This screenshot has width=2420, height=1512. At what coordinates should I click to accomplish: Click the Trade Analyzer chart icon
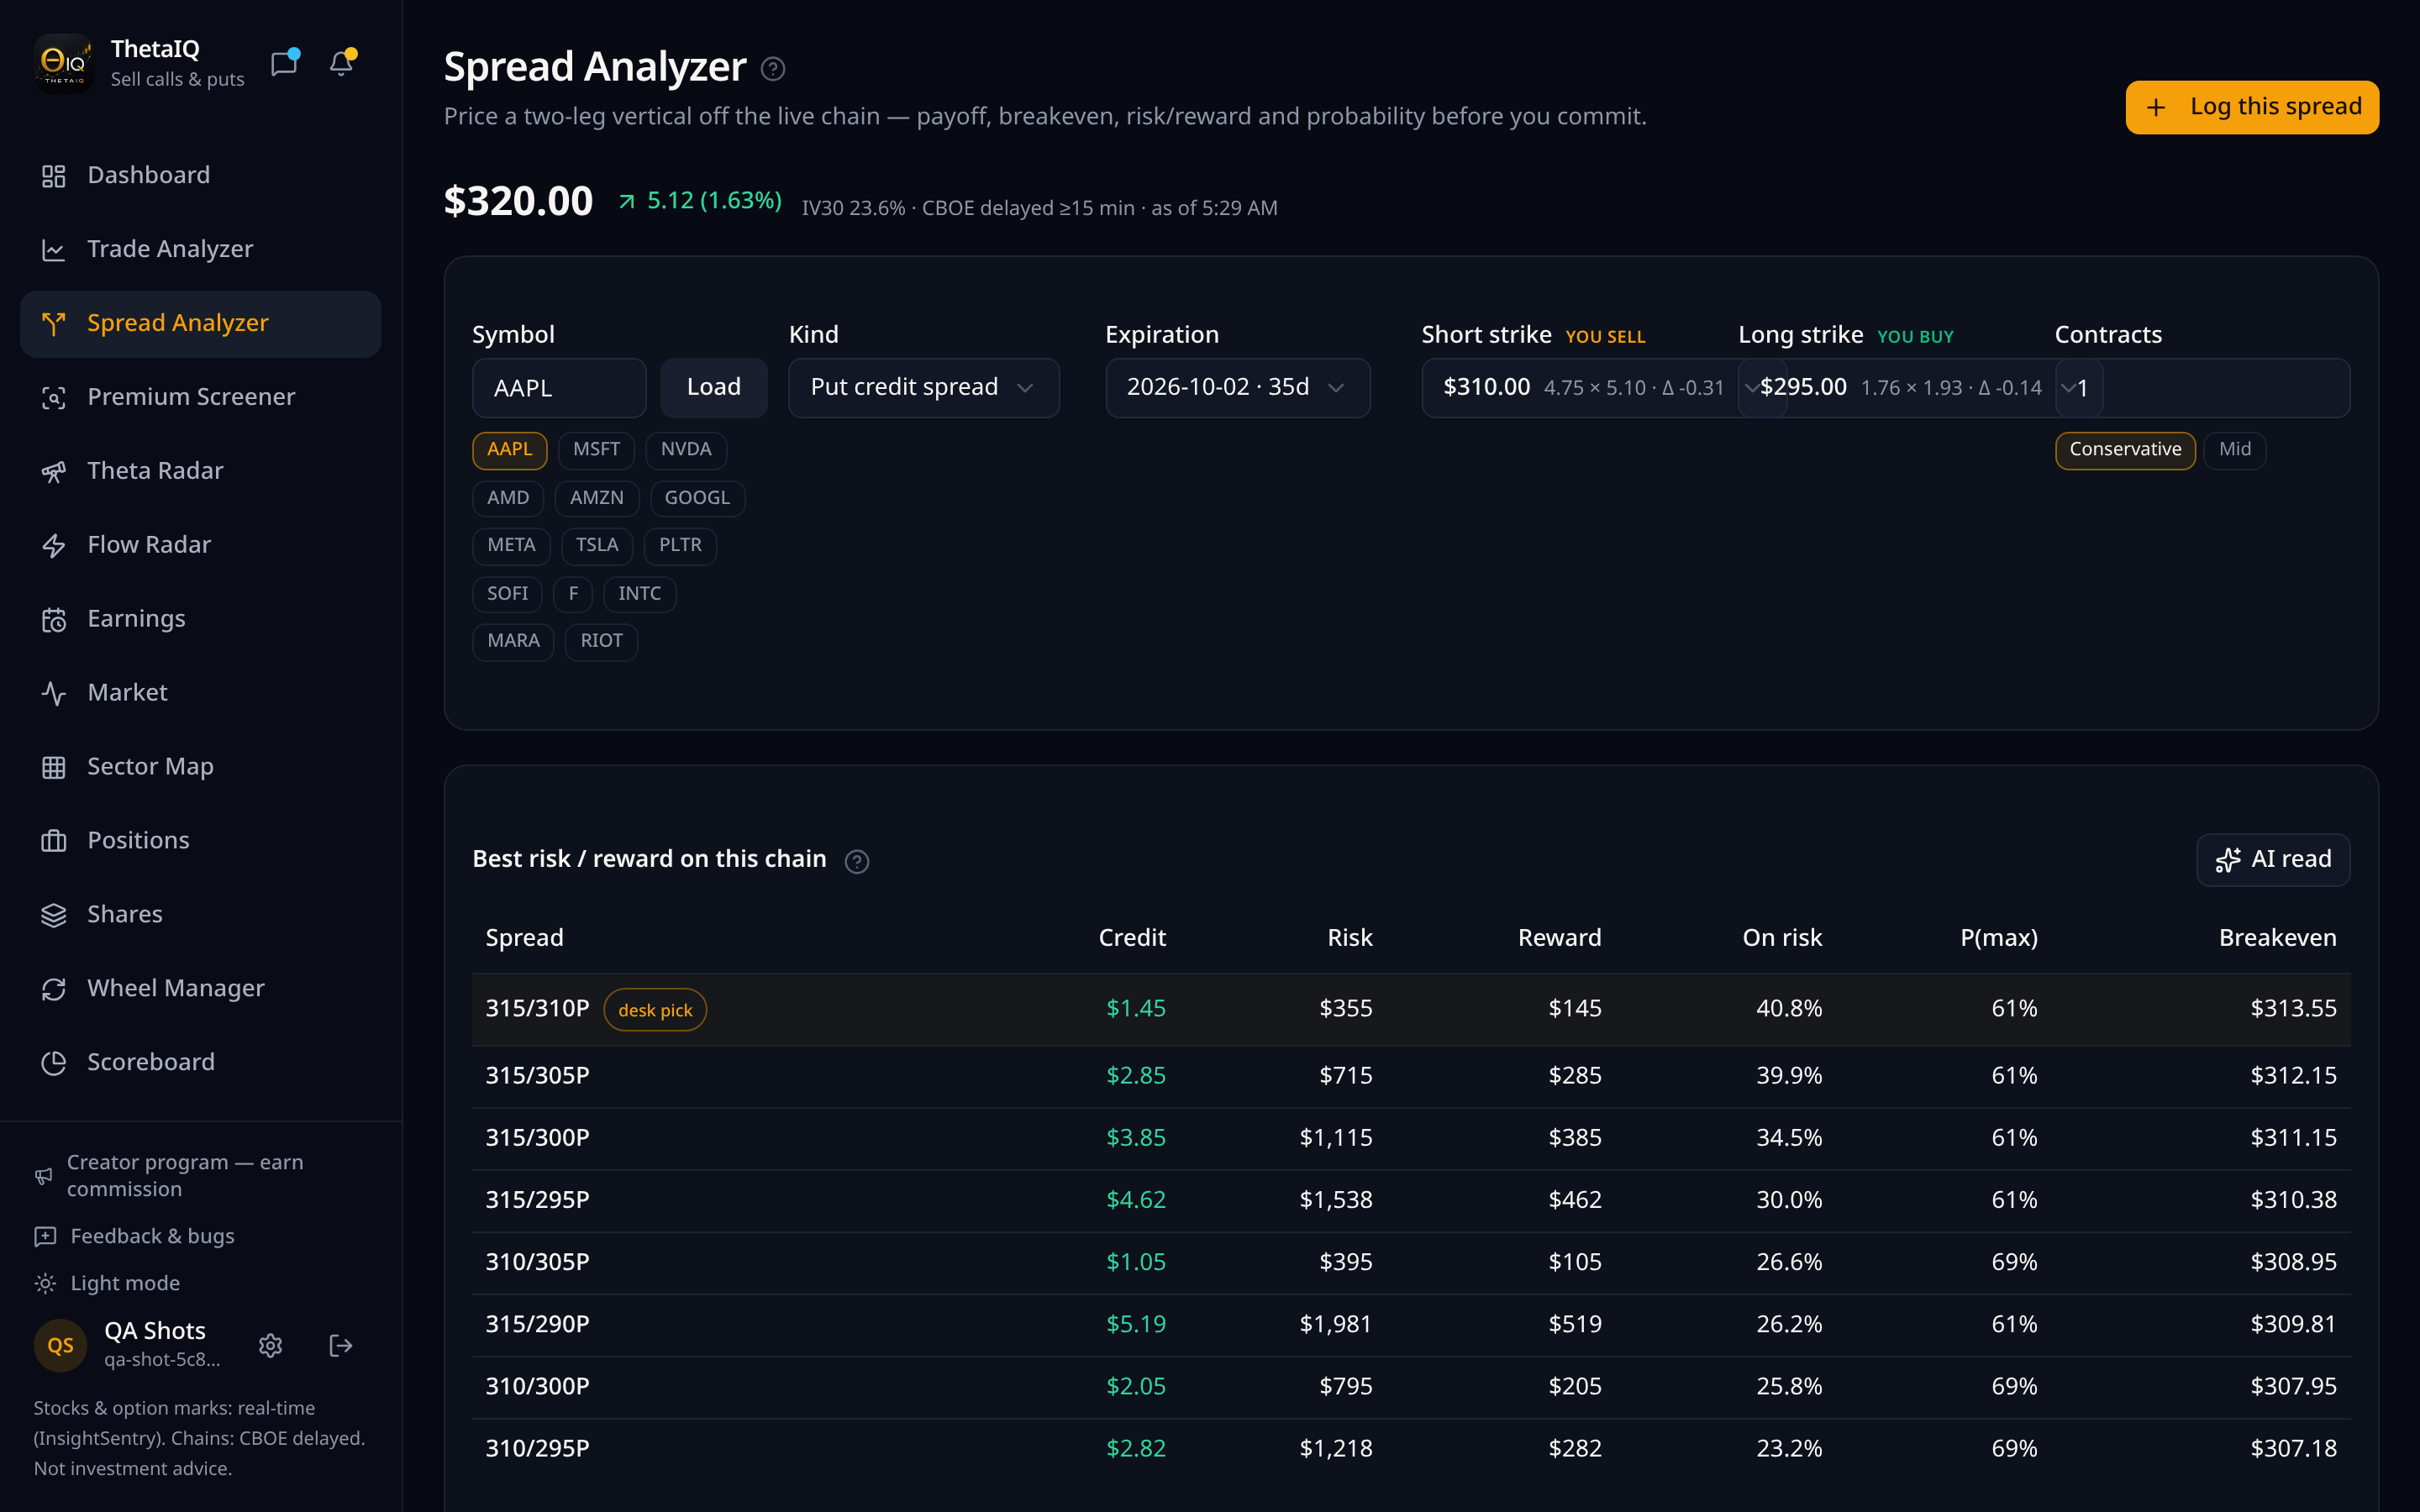[54, 250]
